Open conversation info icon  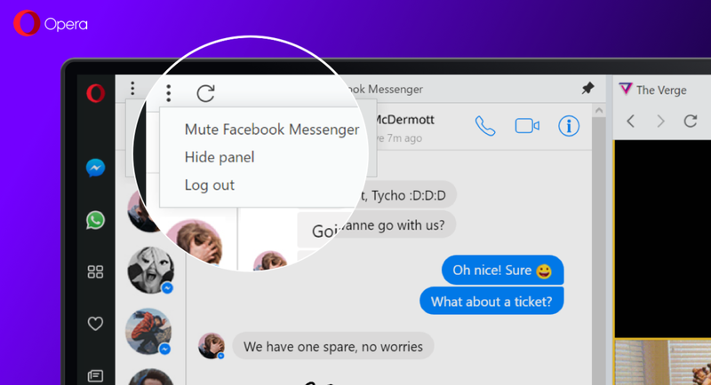point(569,126)
